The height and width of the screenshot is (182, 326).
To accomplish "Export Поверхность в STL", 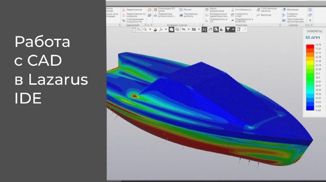I will [x=216, y=20].
